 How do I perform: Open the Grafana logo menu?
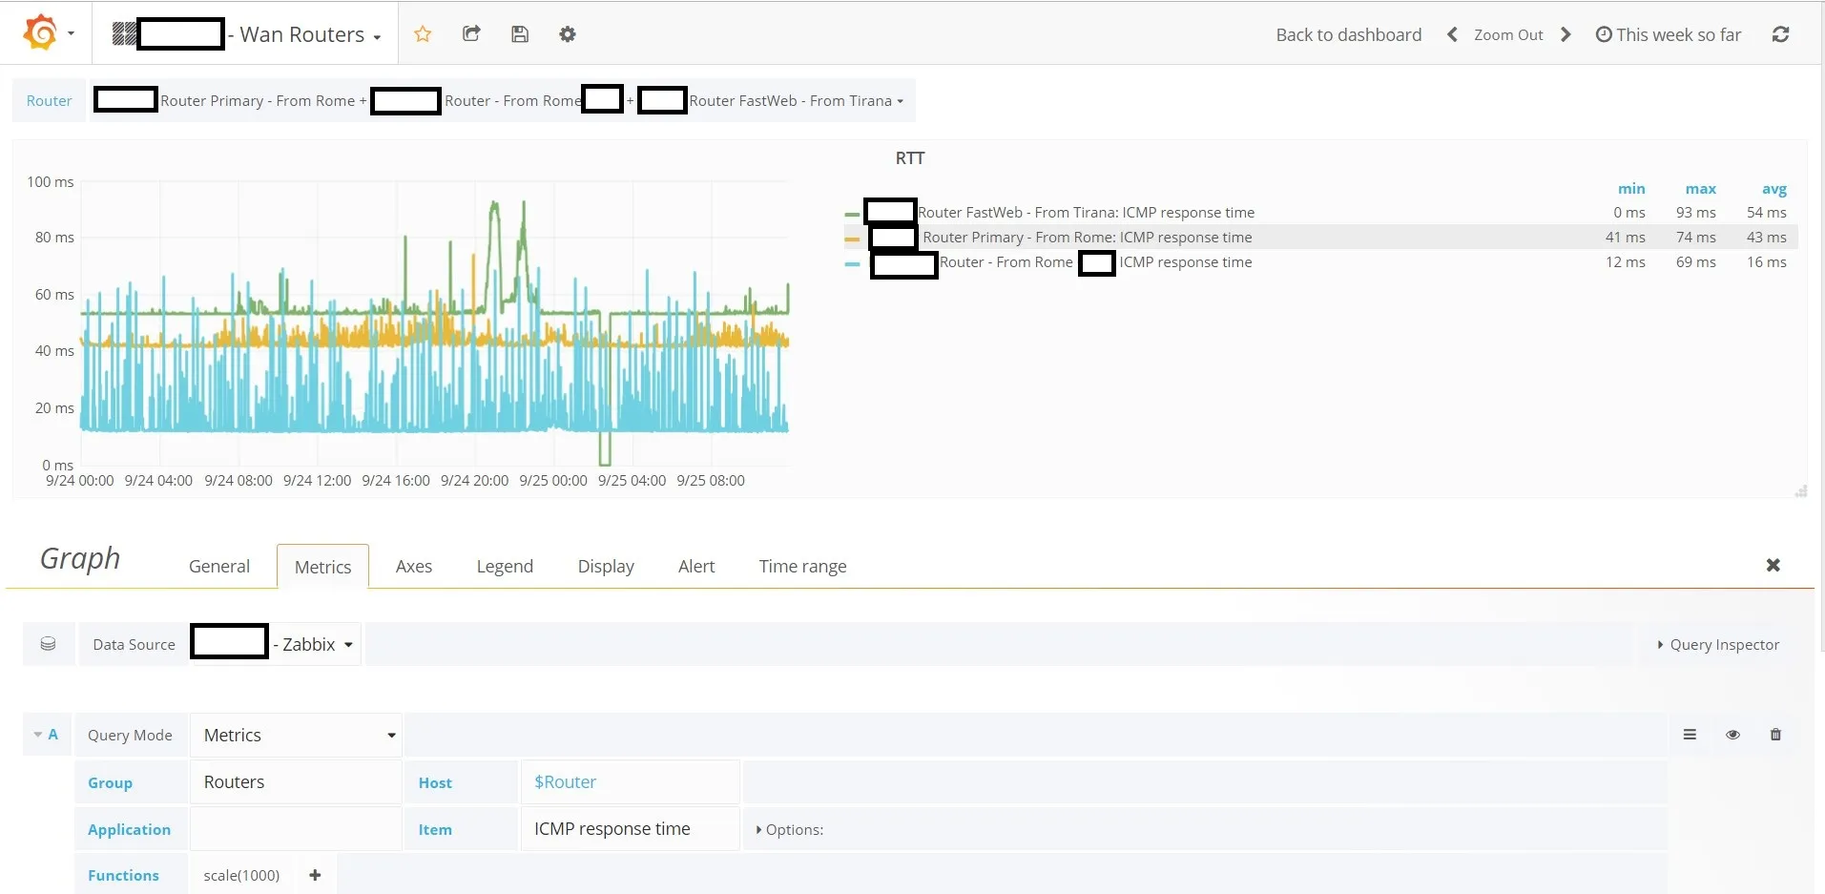[x=48, y=33]
